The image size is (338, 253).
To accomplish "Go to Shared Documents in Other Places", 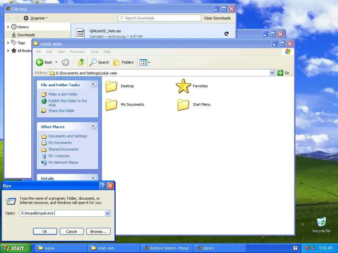I will (x=63, y=149).
